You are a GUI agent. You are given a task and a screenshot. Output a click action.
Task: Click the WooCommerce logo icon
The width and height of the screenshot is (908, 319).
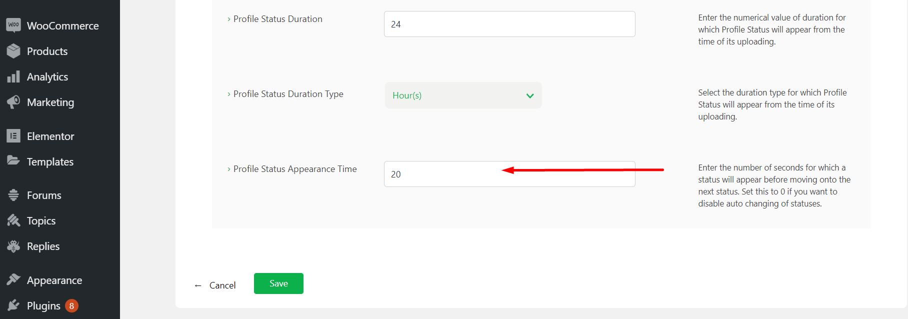13,25
